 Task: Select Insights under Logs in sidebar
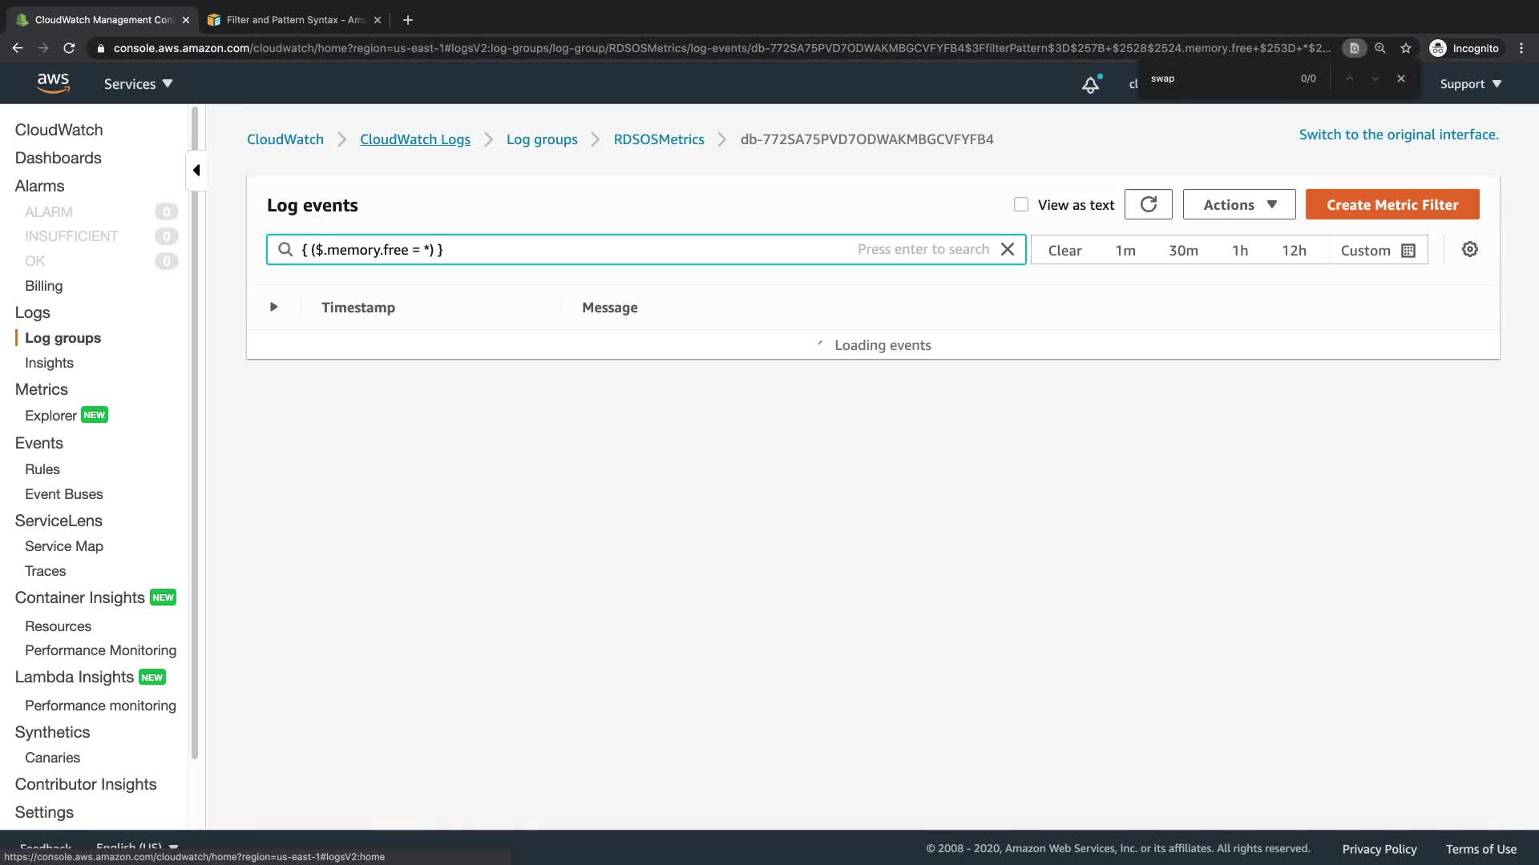49,363
